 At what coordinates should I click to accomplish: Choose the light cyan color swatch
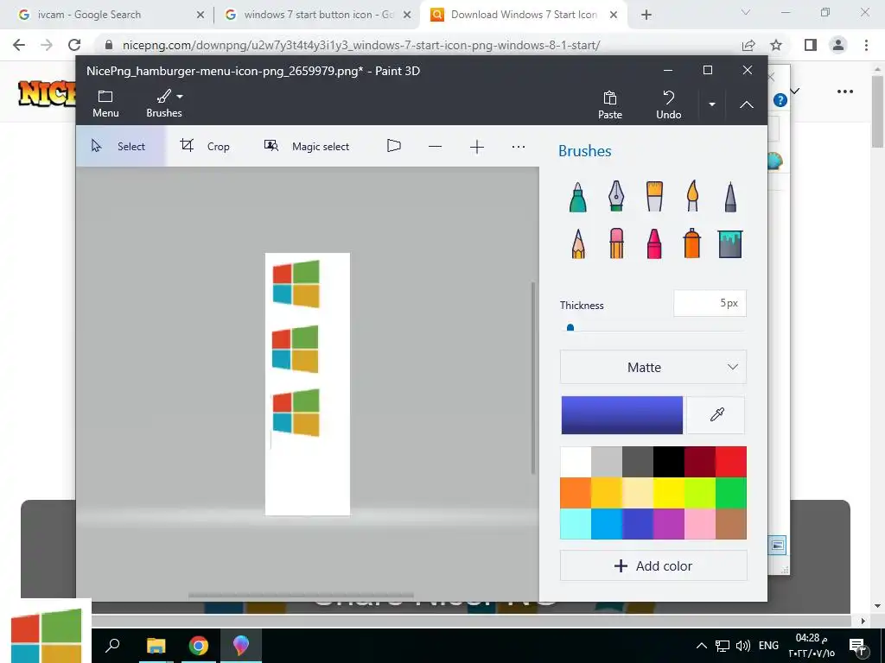click(x=576, y=524)
